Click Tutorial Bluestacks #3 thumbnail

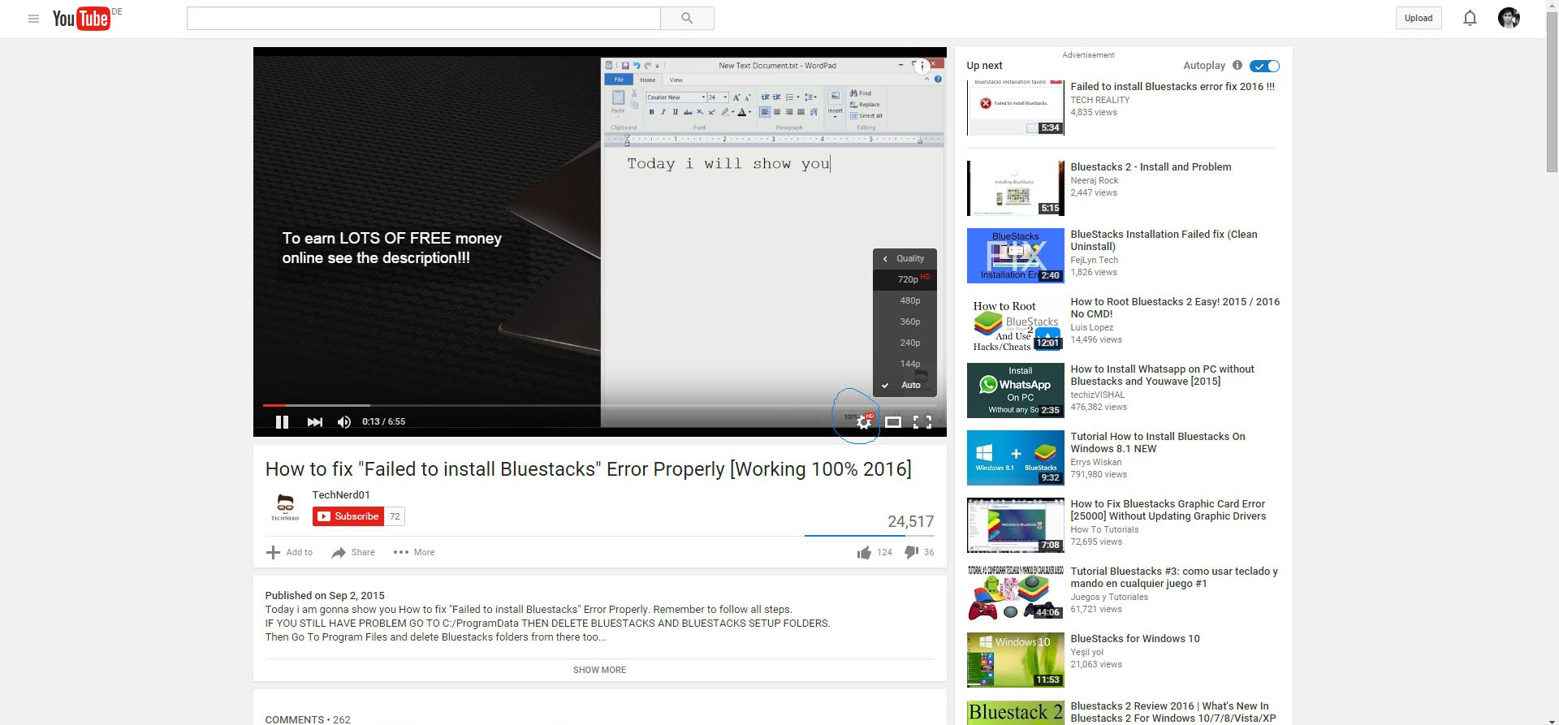[x=1015, y=593]
